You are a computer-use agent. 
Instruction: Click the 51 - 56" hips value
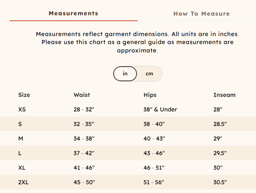coord(154,182)
